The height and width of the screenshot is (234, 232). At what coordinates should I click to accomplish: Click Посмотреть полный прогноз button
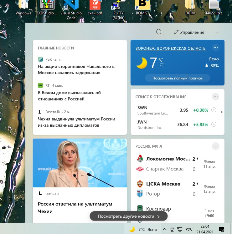[x=177, y=78]
